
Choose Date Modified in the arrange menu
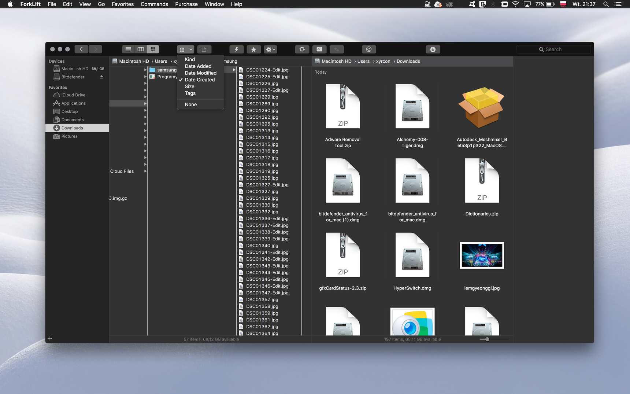pos(200,73)
